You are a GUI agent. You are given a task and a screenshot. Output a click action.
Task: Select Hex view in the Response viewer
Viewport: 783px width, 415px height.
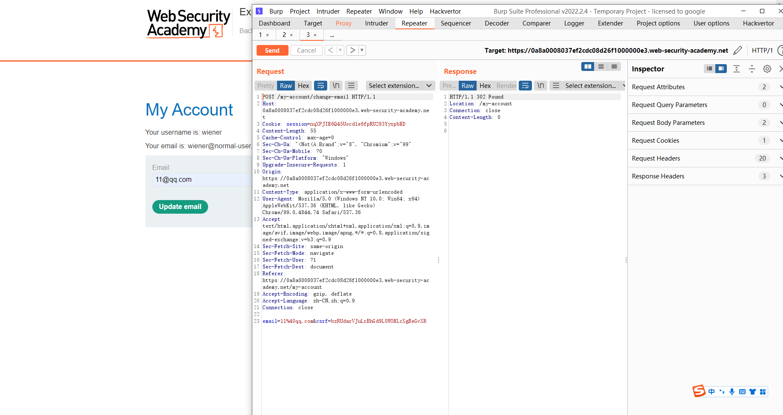coord(485,86)
